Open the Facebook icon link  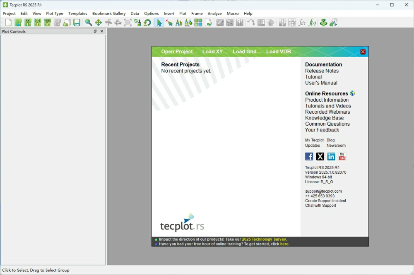coord(309,156)
